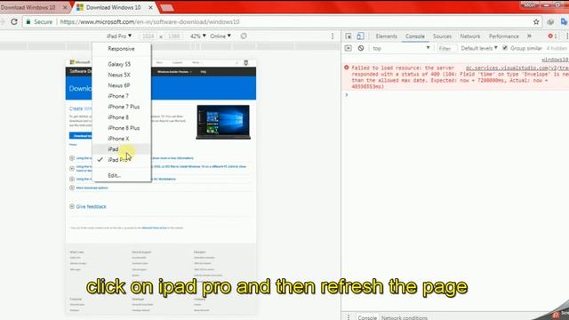Viewport: 569px width, 320px height.
Task: Open the bottom drawer Console tab
Action: [x=367, y=317]
